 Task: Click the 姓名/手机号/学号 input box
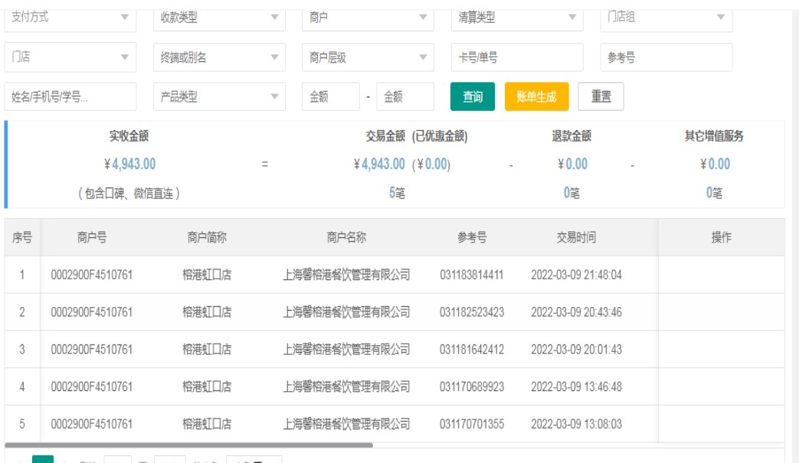pos(70,97)
